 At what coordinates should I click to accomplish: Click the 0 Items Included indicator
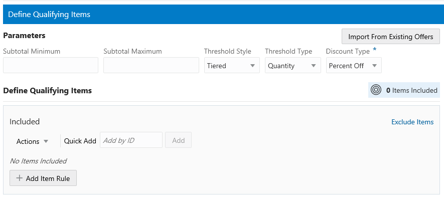click(x=404, y=90)
